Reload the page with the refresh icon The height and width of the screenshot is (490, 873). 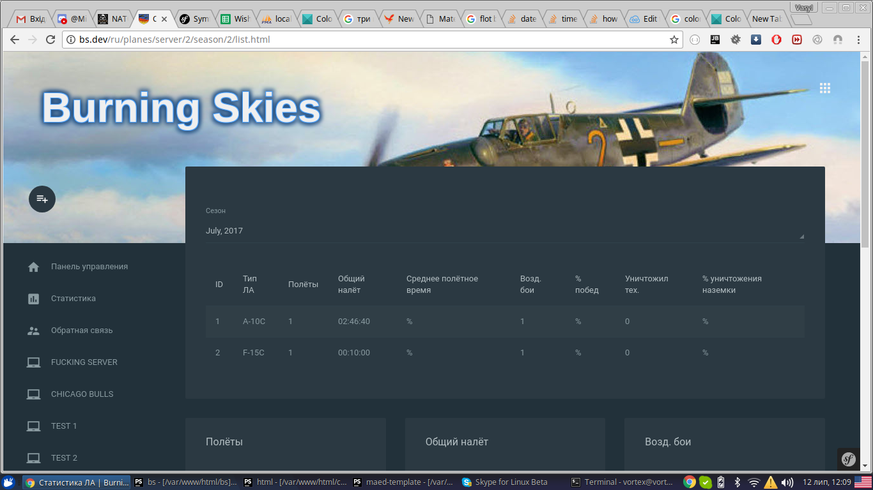tap(50, 40)
